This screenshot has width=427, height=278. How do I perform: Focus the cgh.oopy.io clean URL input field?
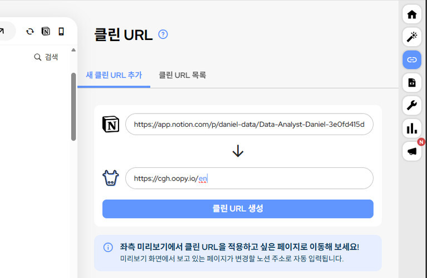coord(249,178)
